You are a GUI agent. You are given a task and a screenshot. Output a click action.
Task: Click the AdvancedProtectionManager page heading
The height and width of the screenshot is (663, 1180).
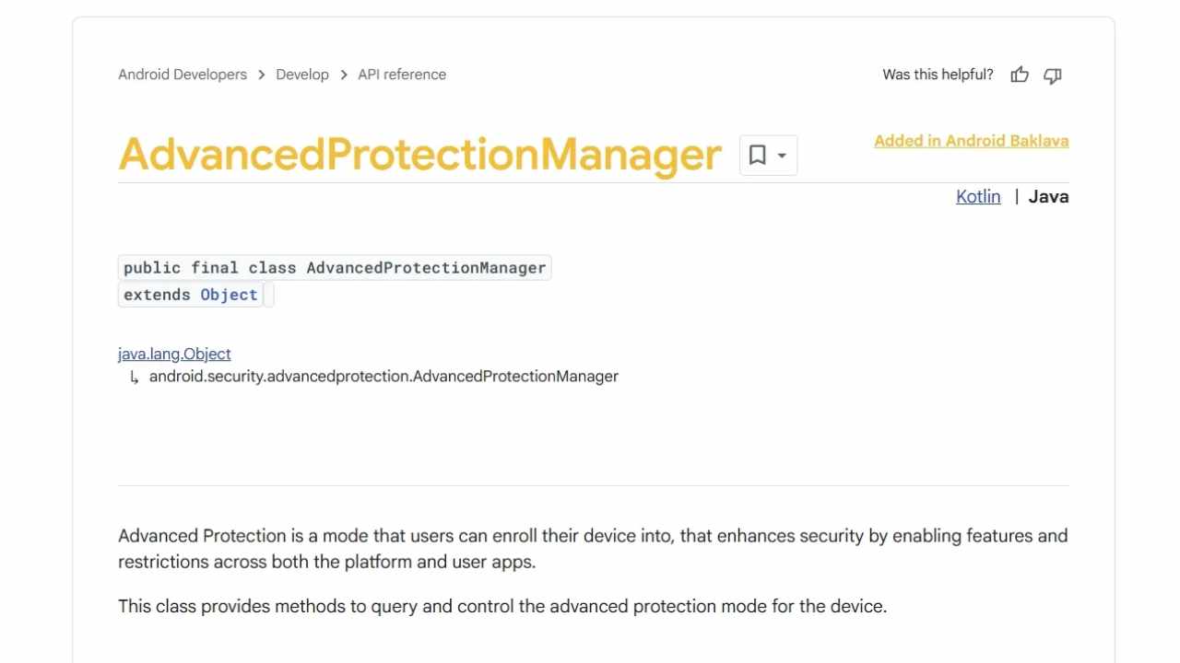click(x=419, y=155)
